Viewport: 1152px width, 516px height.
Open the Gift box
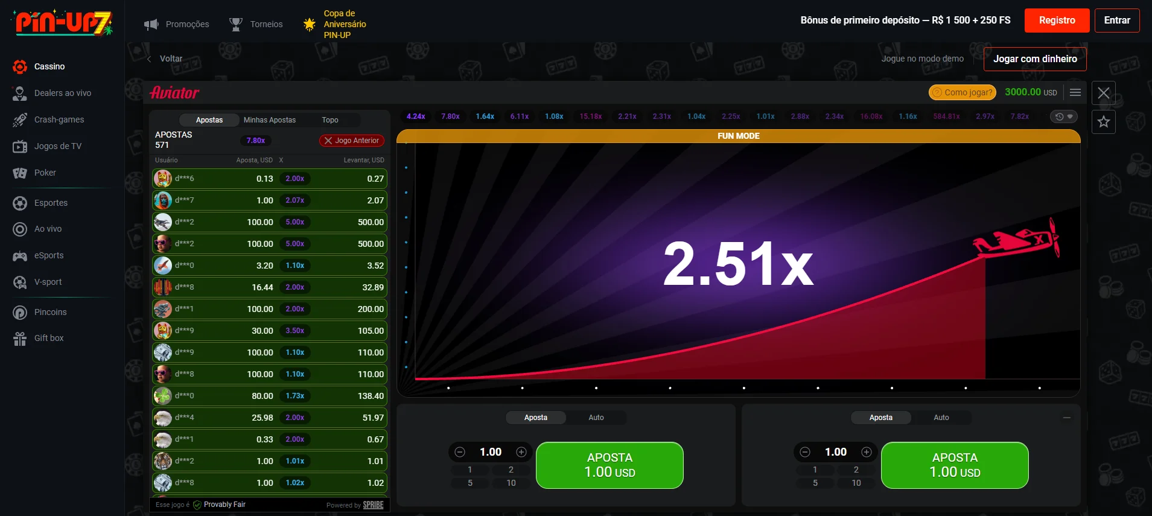38,338
